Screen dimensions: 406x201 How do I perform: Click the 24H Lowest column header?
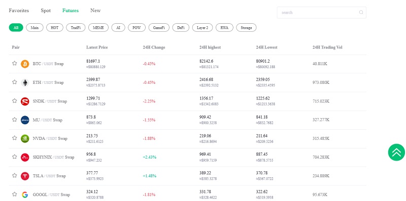267,47
